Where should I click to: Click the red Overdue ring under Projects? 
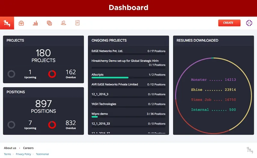tap(52, 74)
